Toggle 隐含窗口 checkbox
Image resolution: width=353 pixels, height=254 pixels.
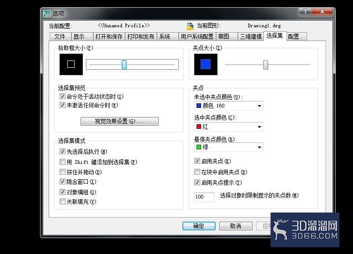tap(62, 181)
